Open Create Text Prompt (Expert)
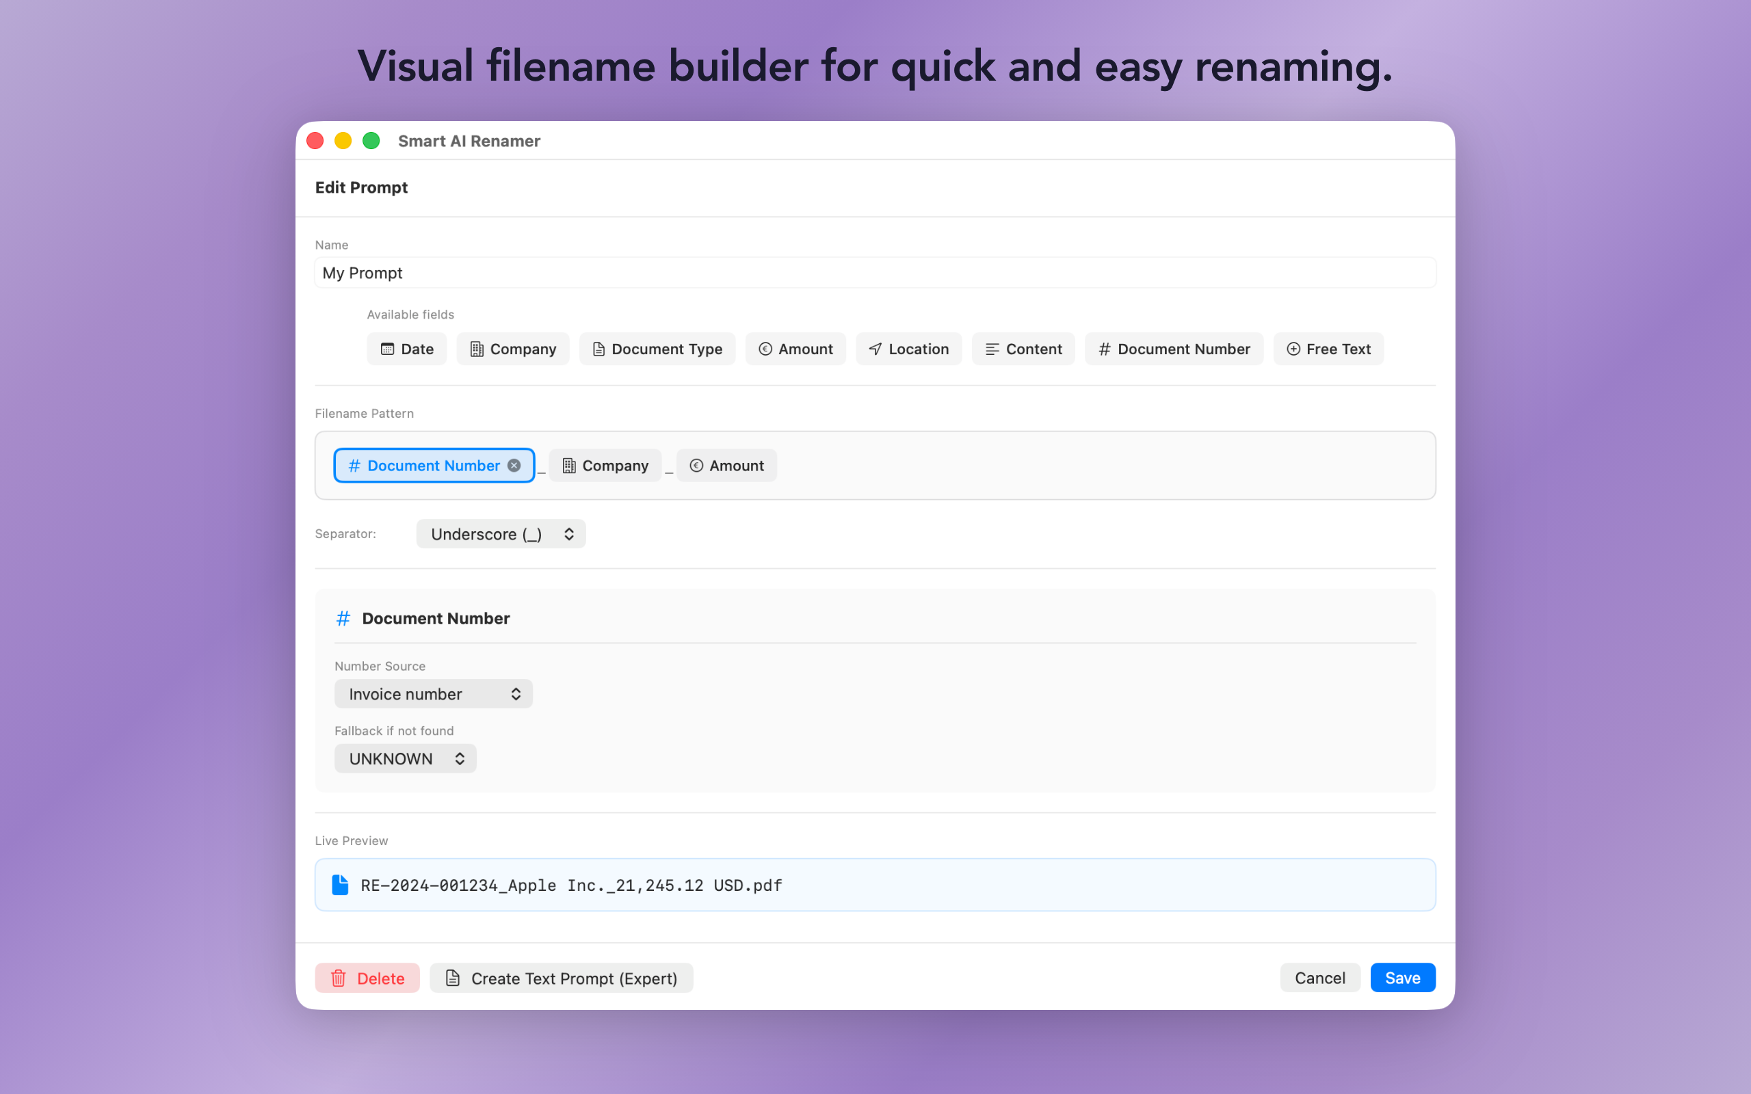Screen dimensions: 1751x1094 click(x=561, y=978)
